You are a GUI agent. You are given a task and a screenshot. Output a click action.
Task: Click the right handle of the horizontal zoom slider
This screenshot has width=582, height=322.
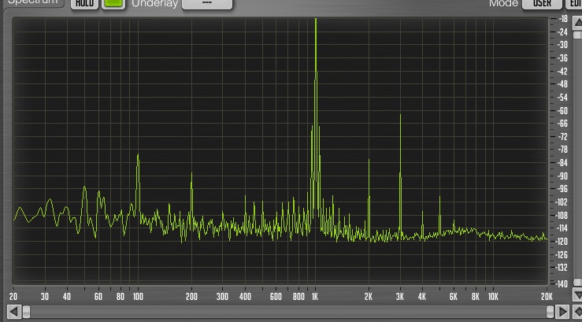coord(550,312)
